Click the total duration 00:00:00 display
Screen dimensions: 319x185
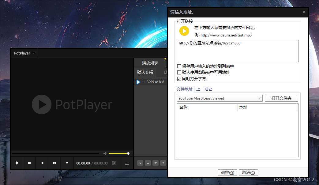click(x=101, y=163)
